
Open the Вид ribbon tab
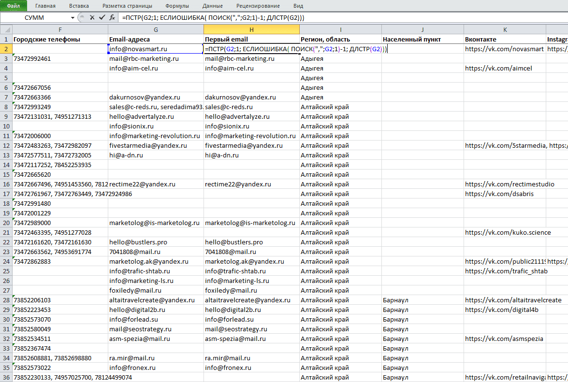coord(298,6)
